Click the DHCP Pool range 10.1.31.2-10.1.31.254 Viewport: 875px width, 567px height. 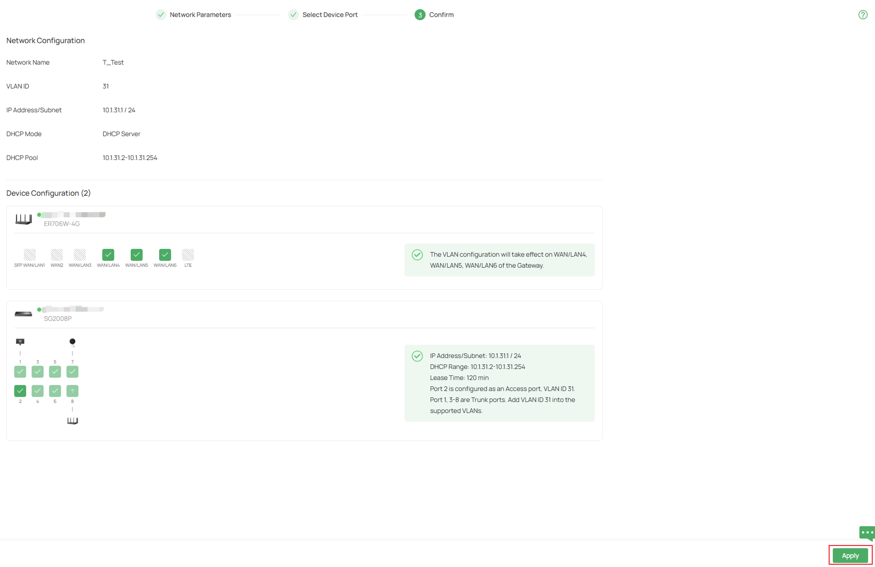(130, 158)
